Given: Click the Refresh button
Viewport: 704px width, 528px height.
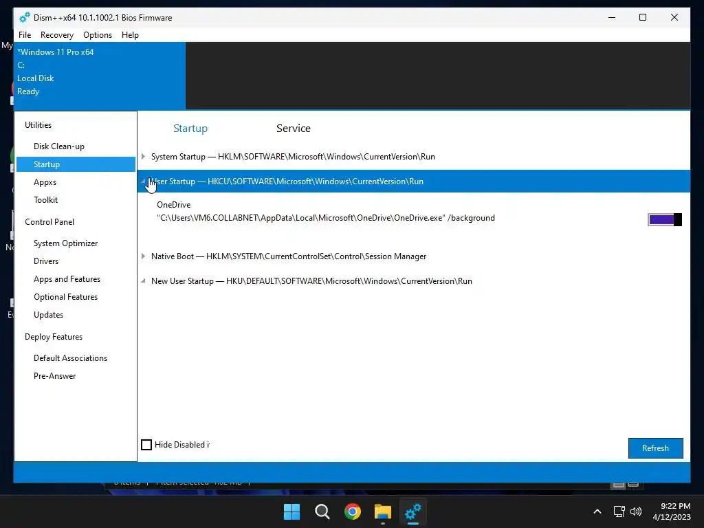Looking at the screenshot, I should [655, 448].
